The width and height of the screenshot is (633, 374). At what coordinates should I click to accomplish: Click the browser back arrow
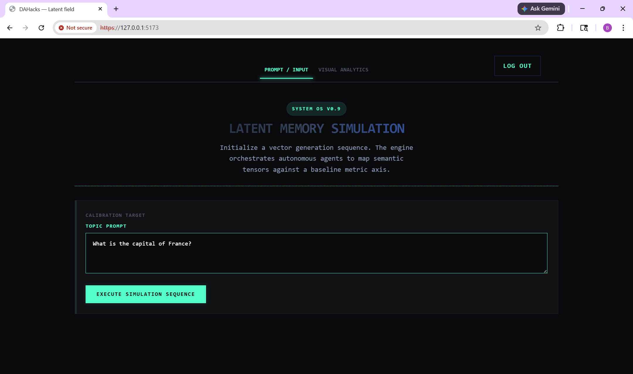(x=10, y=28)
